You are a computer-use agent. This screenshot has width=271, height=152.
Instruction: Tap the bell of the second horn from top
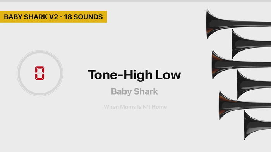(236, 44)
